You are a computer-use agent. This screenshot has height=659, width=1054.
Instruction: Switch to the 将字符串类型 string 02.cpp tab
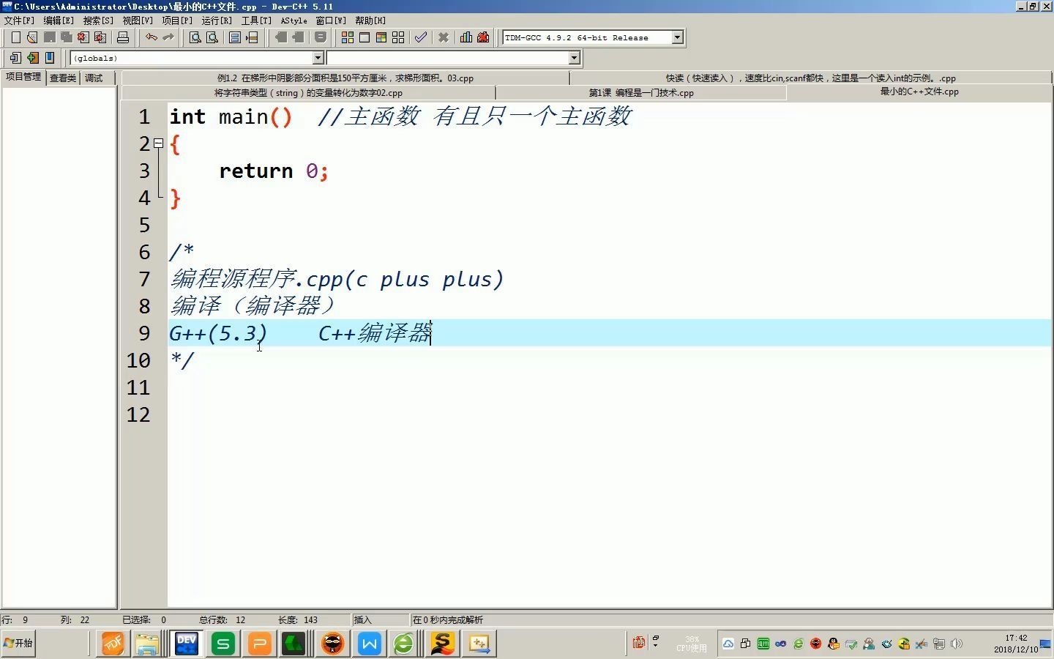[x=308, y=93]
